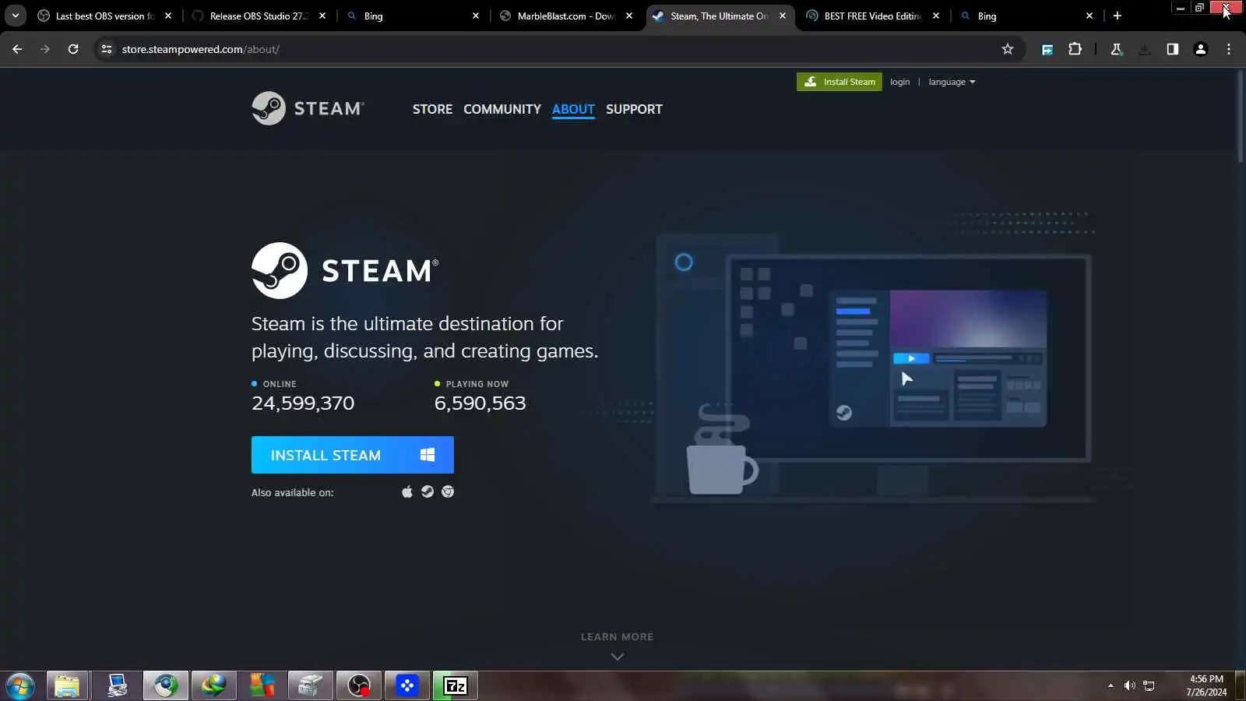Viewport: 1246px width, 701px height.
Task: Open the Extensions puzzle piece menu
Action: pos(1075,49)
